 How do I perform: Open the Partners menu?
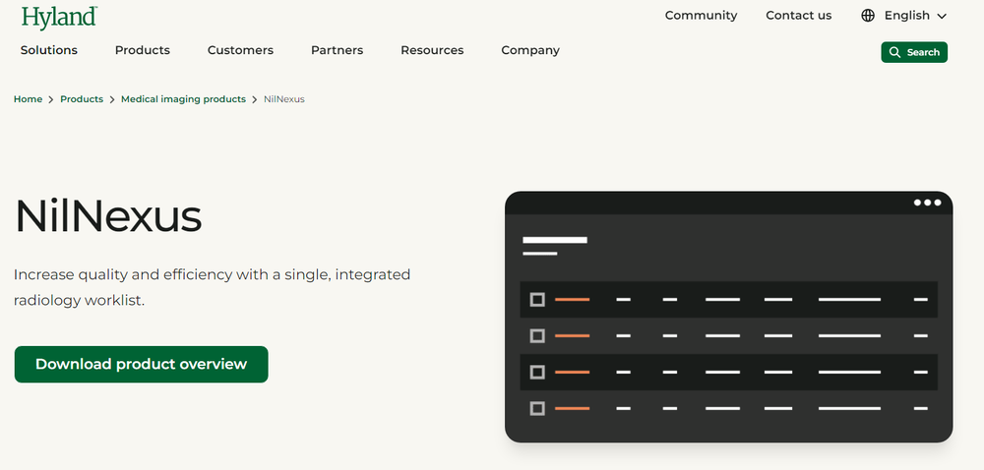337,50
